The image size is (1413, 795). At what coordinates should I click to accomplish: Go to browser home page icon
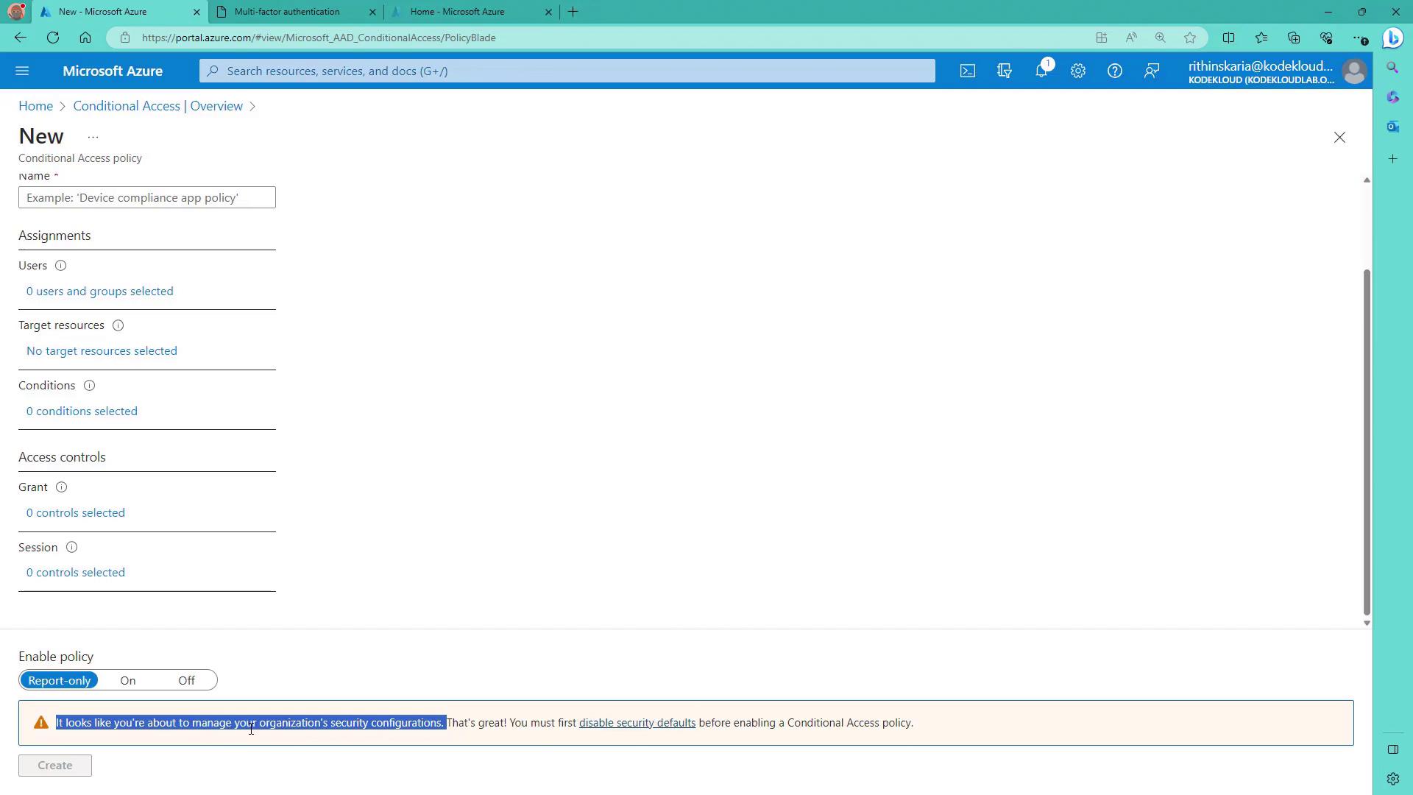pos(85,38)
